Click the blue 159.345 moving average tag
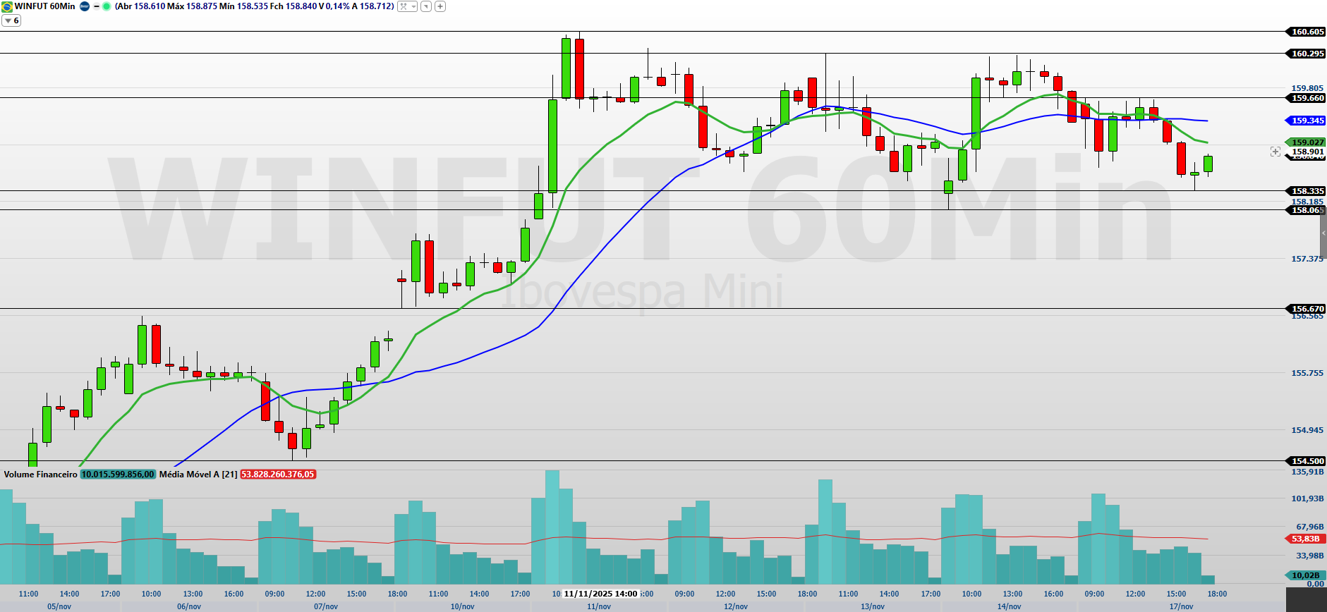Screen dimensions: 1327x612 (x=1307, y=121)
